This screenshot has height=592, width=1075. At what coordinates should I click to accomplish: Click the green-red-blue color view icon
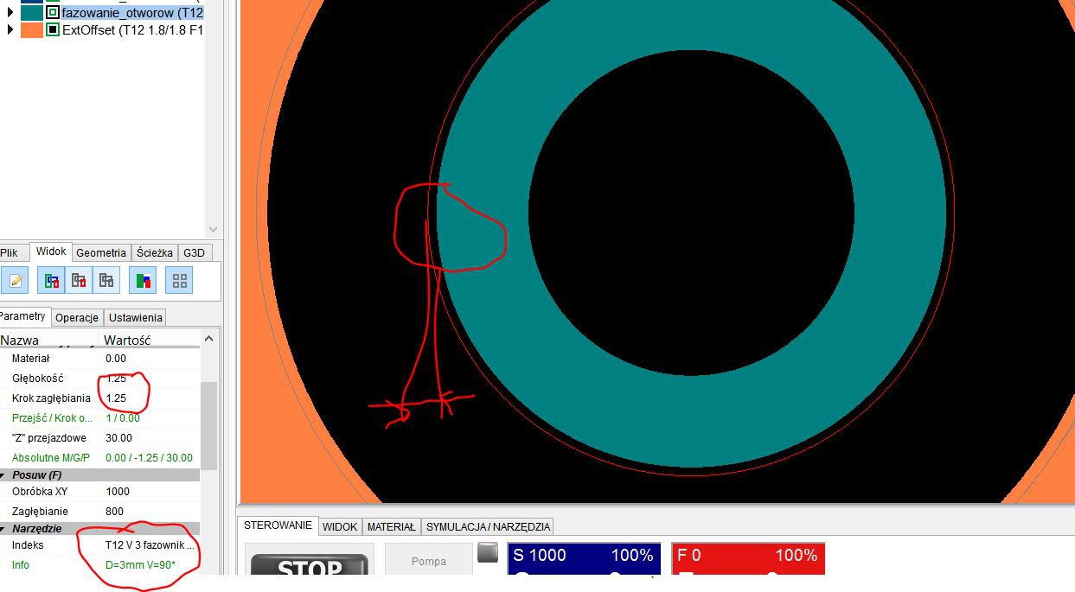(144, 280)
